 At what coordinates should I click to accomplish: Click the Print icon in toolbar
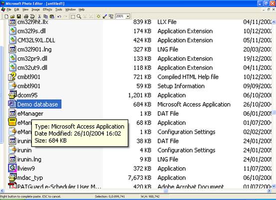point(26,16)
